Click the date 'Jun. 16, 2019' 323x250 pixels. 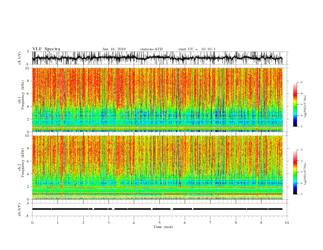pyautogui.click(x=114, y=49)
